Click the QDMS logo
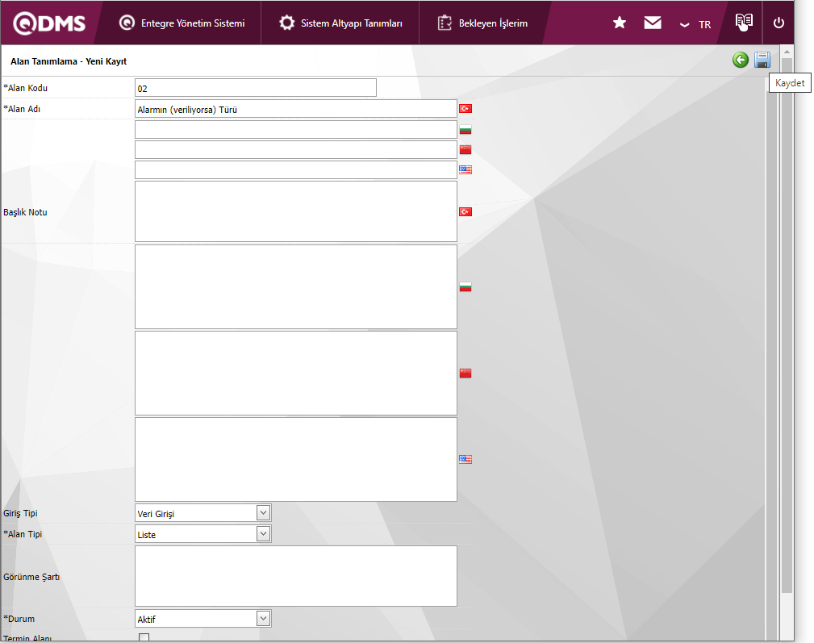814x643 pixels. (x=49, y=23)
